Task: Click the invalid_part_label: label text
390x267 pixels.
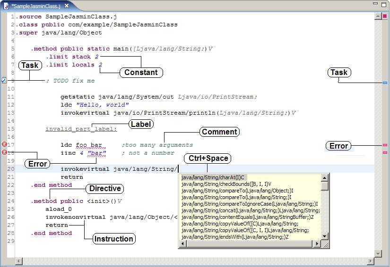Action: click(x=81, y=129)
